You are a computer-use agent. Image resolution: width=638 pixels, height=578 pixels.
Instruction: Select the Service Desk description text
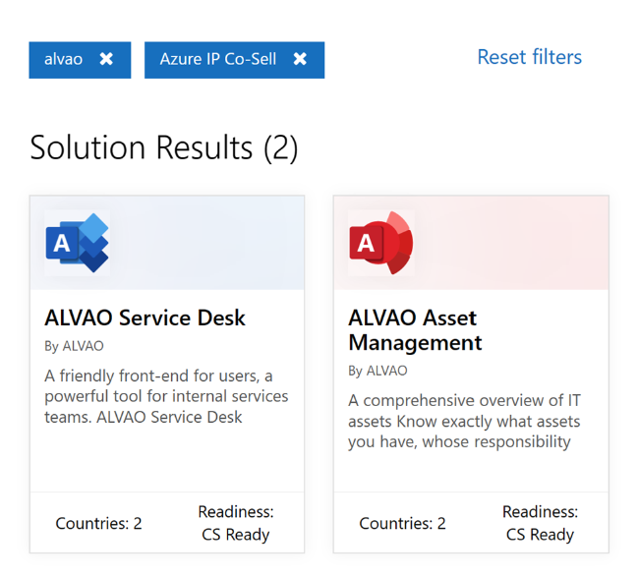166,396
